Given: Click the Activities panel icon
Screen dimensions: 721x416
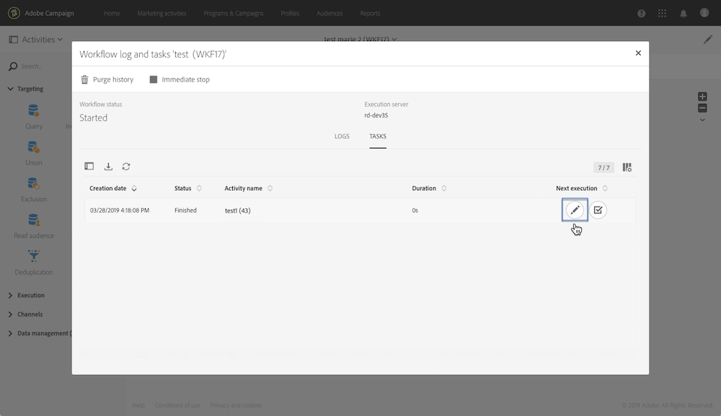Looking at the screenshot, I should (x=13, y=40).
